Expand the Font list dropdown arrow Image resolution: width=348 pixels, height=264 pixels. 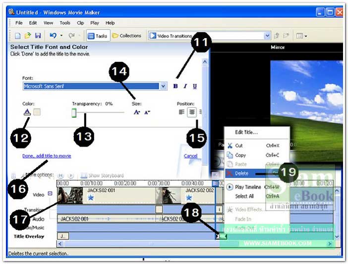[163, 86]
